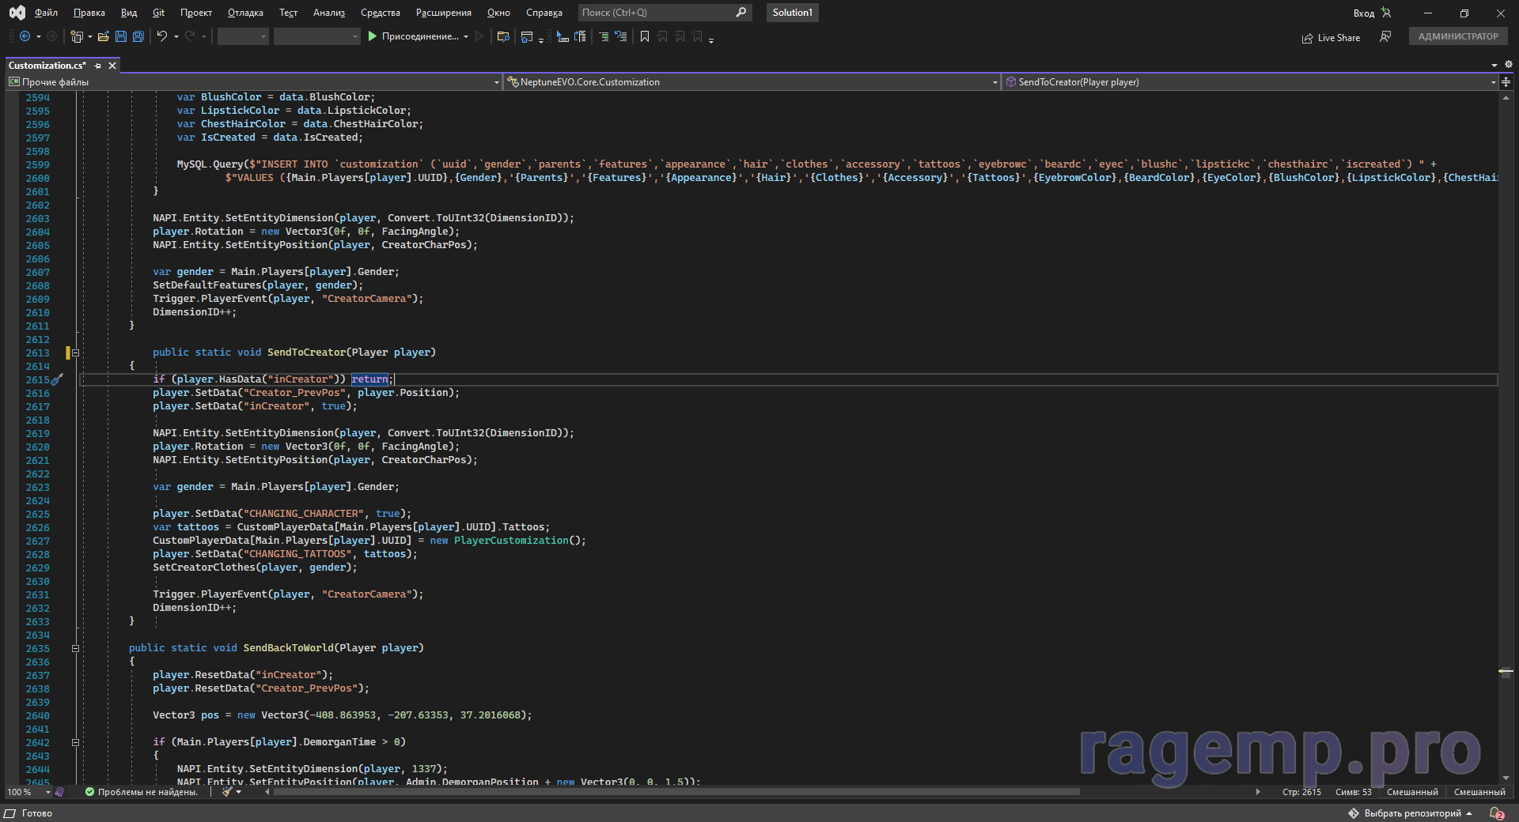Viewport: 1519px width, 822px height.
Task: Click the horizontal scrollbar thumb of the editor
Action: click(x=676, y=791)
